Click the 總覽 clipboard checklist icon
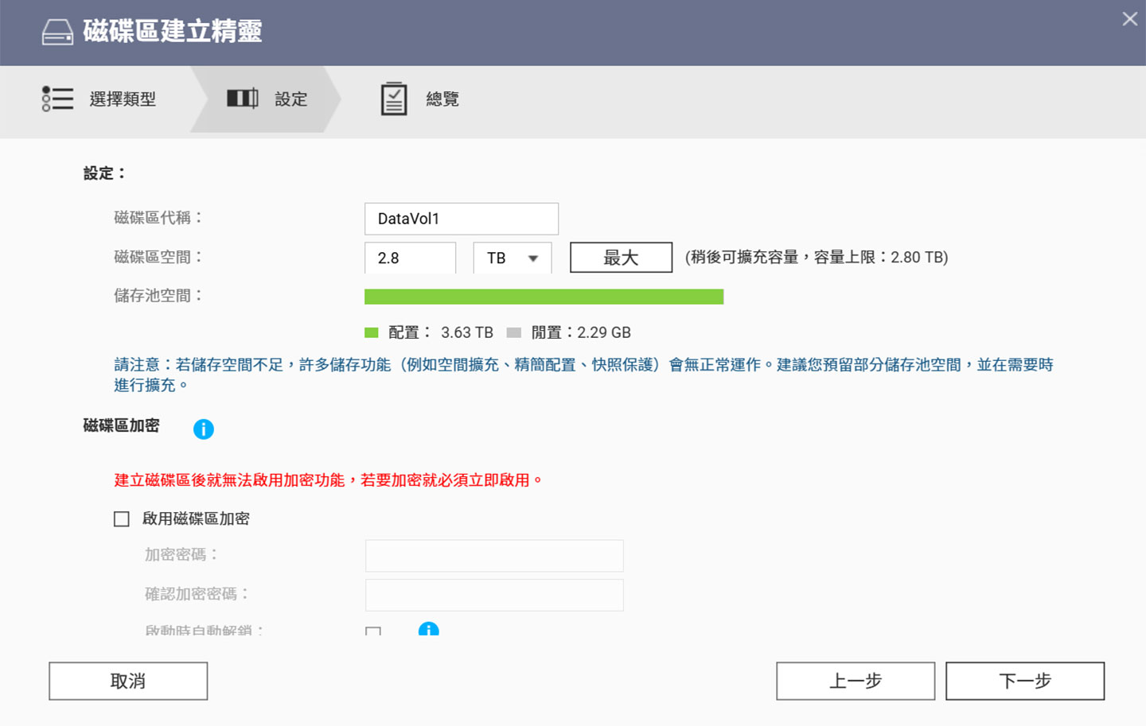1146x726 pixels. tap(393, 99)
